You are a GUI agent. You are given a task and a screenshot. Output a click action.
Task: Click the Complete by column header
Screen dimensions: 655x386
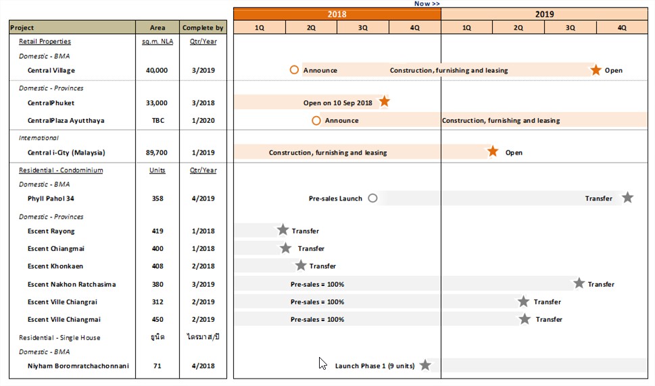pos(203,28)
